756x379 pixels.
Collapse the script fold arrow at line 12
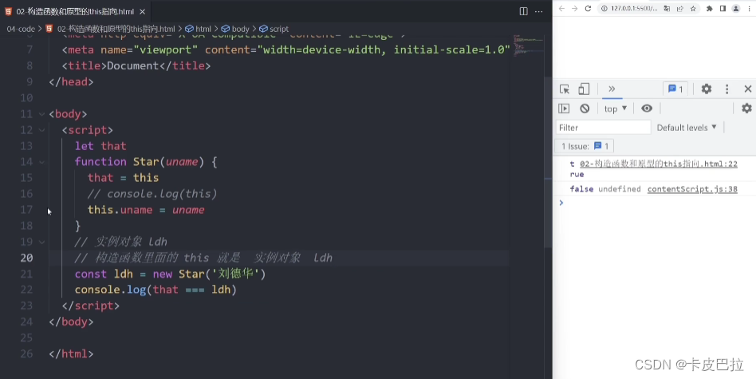(x=42, y=130)
